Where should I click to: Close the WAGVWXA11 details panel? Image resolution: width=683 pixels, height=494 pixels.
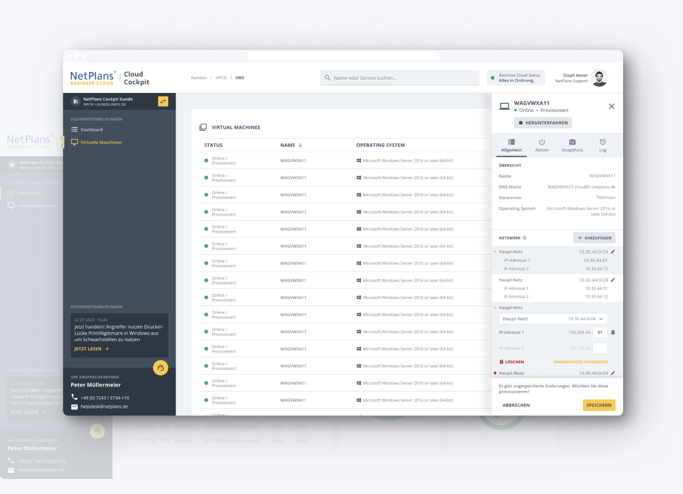[x=611, y=106]
